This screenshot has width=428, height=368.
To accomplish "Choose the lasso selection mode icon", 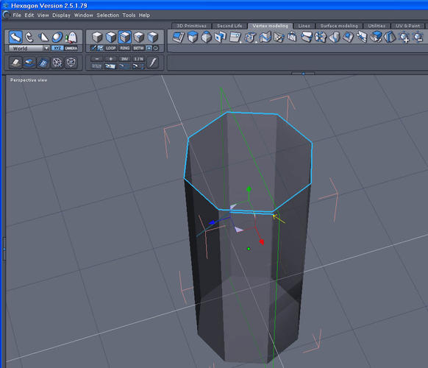I will click(156, 49).
